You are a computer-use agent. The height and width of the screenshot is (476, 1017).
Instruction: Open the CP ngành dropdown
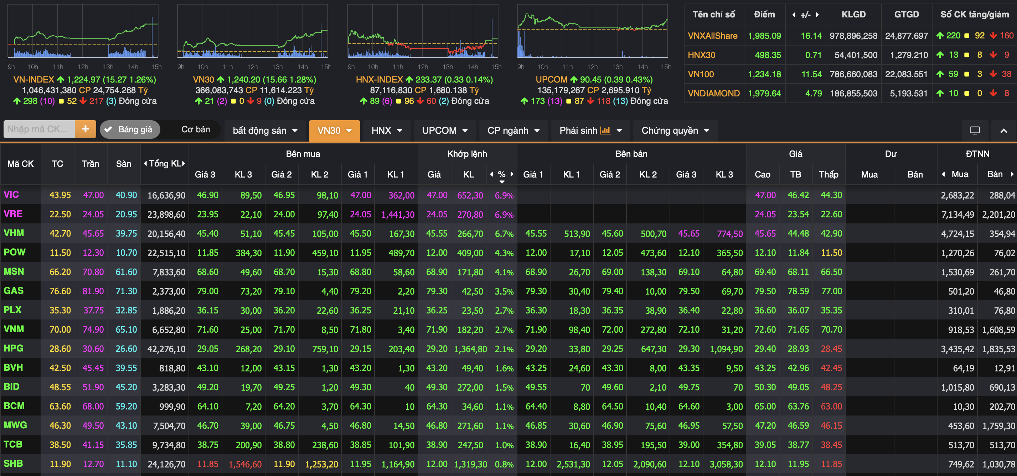click(513, 131)
